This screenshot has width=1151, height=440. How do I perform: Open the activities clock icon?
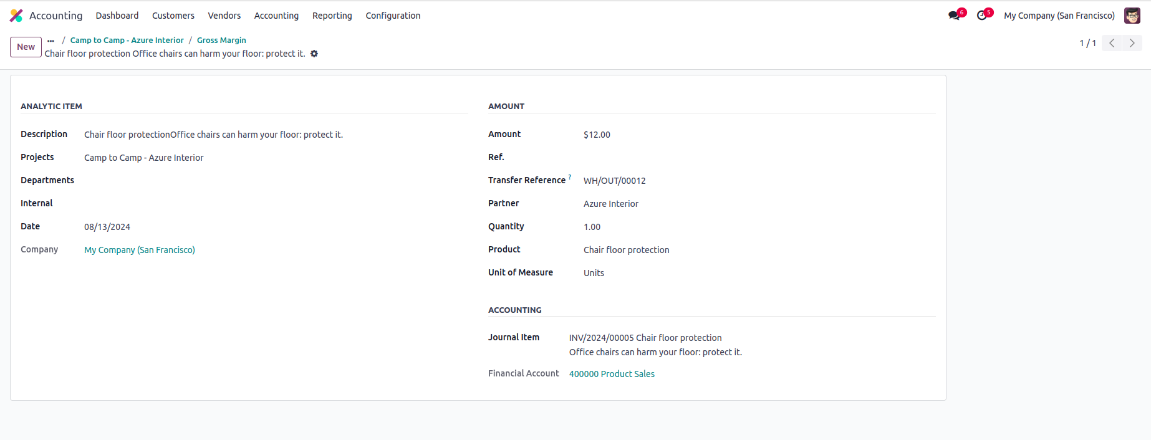pos(982,16)
